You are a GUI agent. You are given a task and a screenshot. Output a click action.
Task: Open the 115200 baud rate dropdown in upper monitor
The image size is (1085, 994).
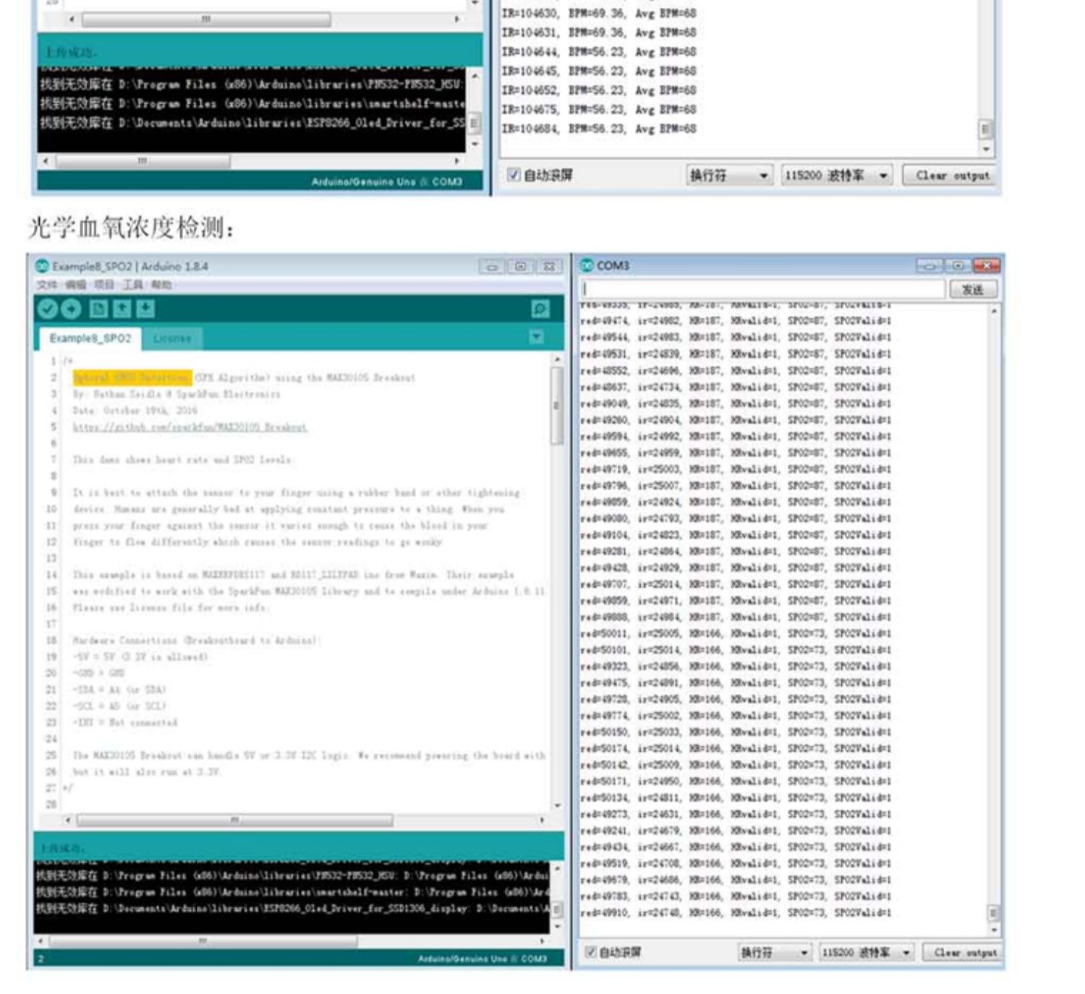coord(837,176)
